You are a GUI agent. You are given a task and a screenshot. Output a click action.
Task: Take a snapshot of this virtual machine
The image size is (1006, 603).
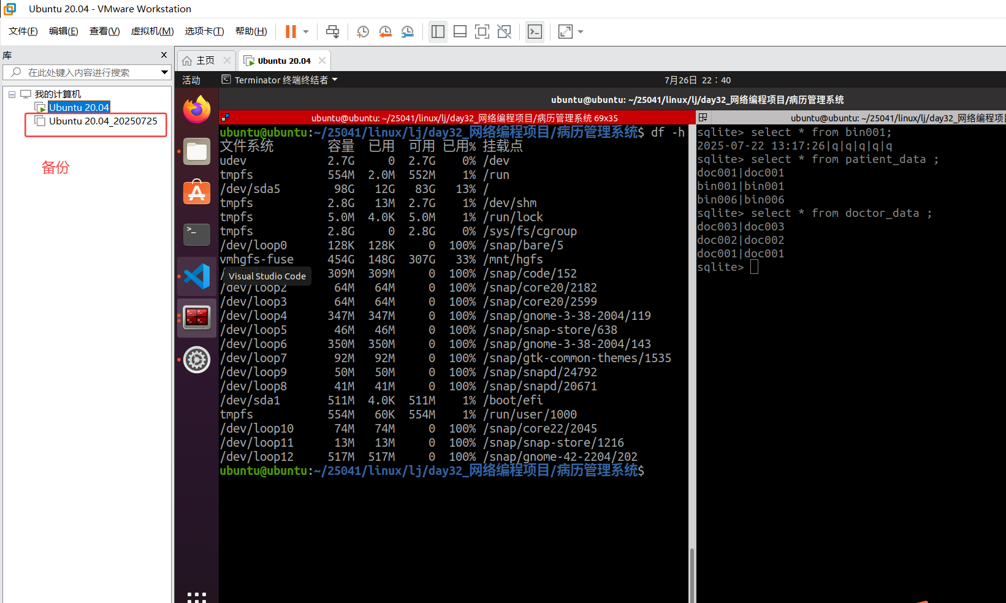point(363,31)
